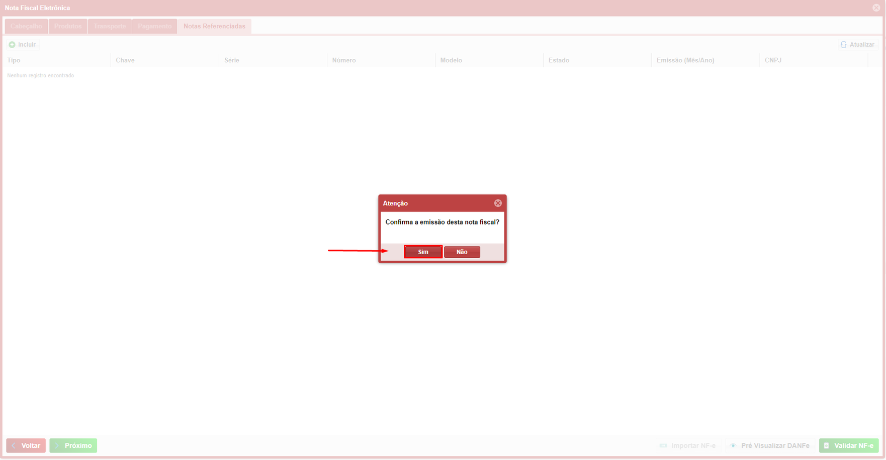Switch to the Cabeçalho tab
The width and height of the screenshot is (886, 460).
click(26, 26)
